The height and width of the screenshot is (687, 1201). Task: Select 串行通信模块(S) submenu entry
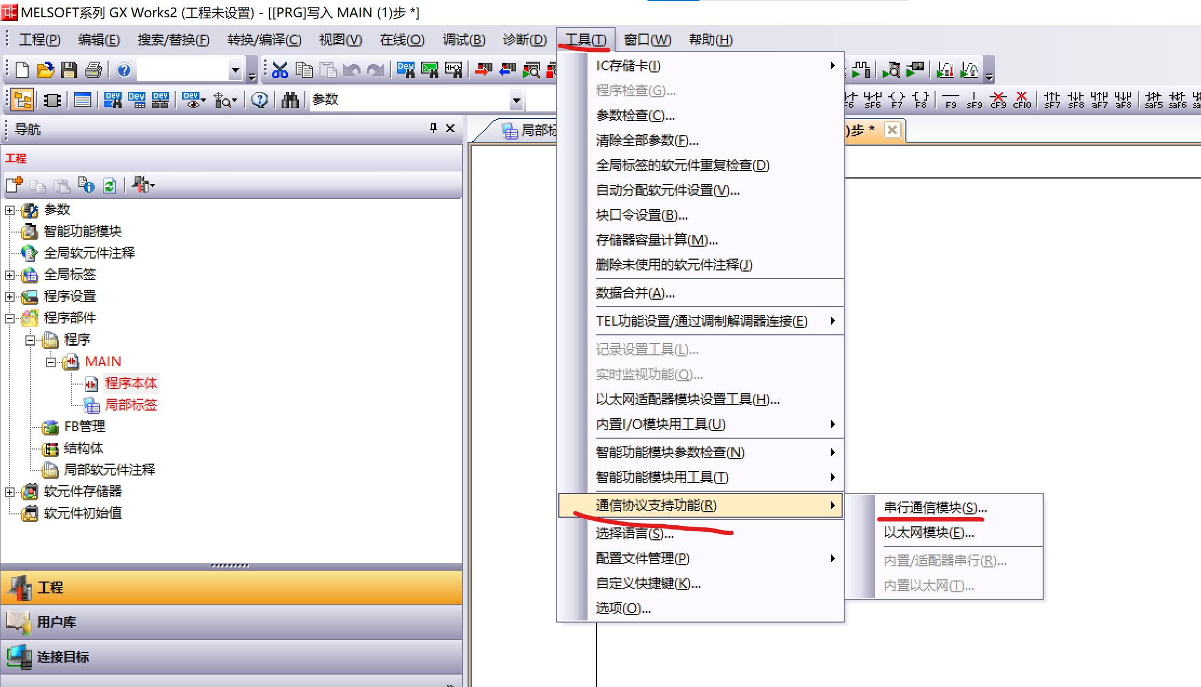coord(935,507)
